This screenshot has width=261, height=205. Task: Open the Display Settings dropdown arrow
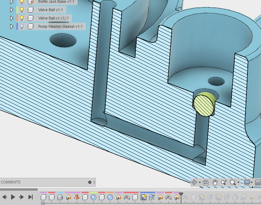[252, 182]
